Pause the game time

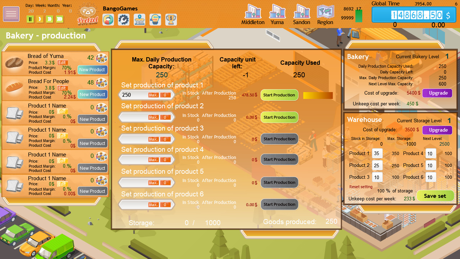[x=30, y=19]
